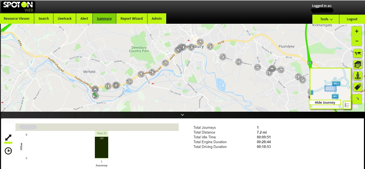Select the marker on the B6128 road
365x169 pixels.
pyautogui.click(x=258, y=67)
